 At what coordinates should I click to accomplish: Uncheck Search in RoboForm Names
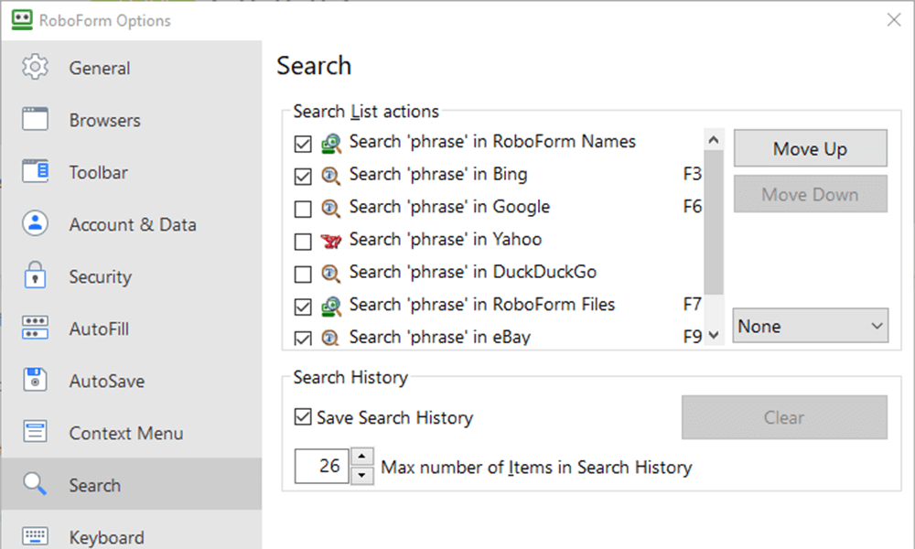303,144
